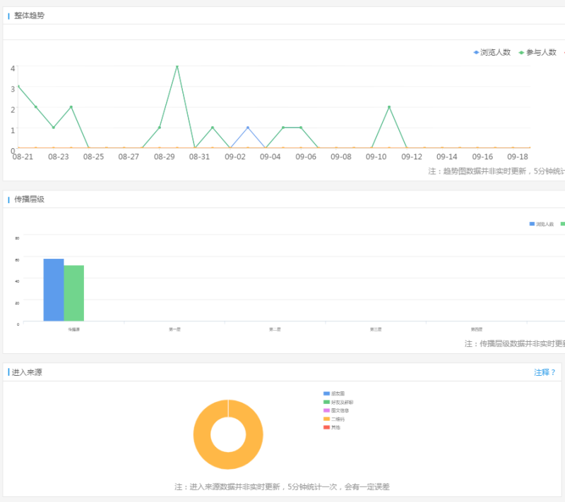Click the purple 图文信息 legend marker

pyautogui.click(x=326, y=410)
